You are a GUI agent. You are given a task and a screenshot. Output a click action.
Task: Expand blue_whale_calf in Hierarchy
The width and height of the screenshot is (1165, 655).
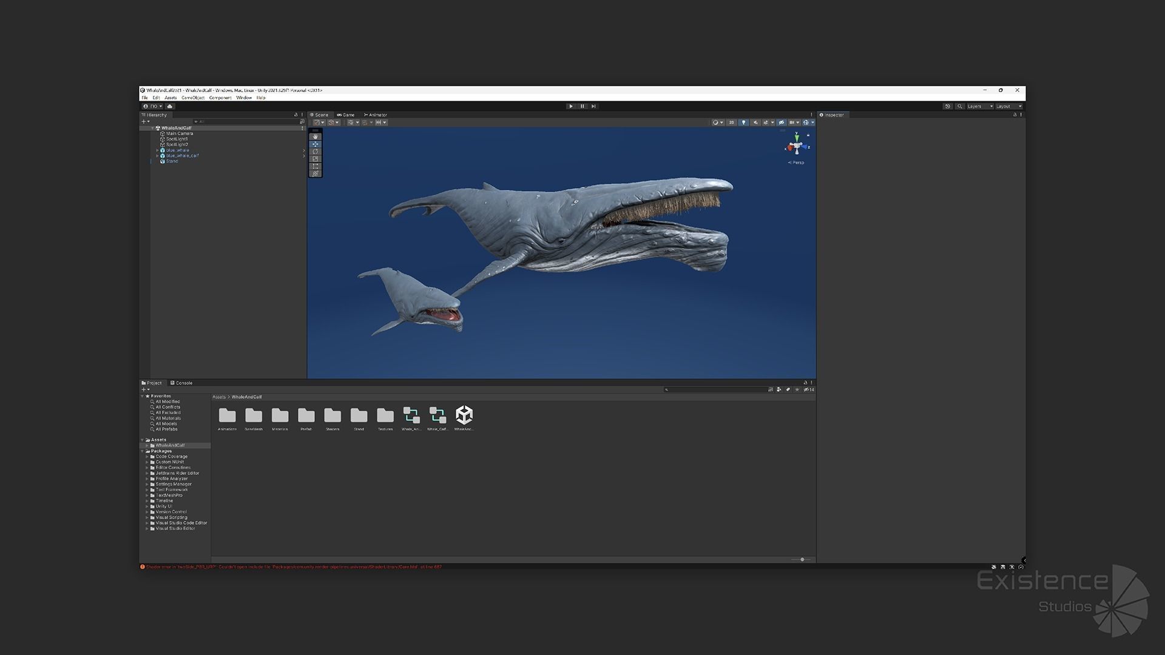tap(157, 156)
